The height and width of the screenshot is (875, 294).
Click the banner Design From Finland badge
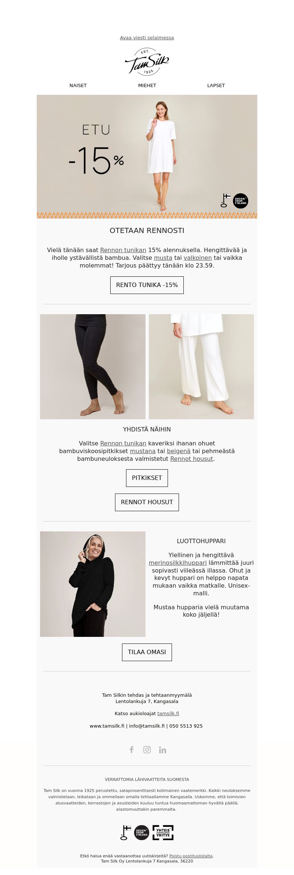click(241, 201)
